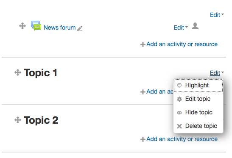Click Add an activity or resource under Topic 2
232x158 pixels.
pyautogui.click(x=182, y=139)
